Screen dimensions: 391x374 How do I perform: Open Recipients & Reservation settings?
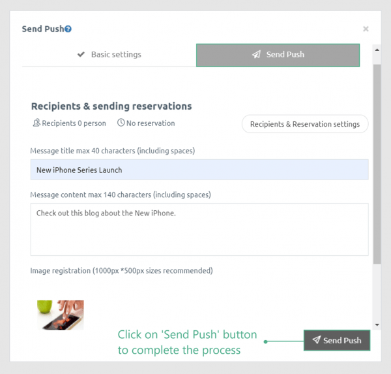point(305,124)
